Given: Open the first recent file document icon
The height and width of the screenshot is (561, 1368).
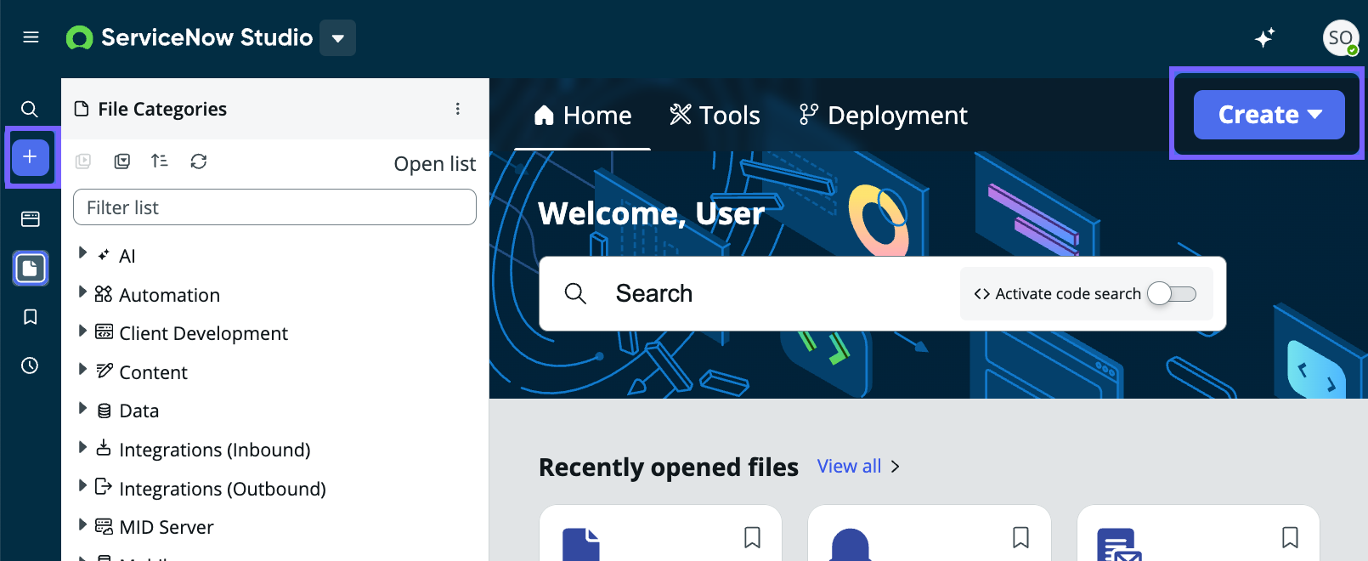Looking at the screenshot, I should (x=581, y=544).
